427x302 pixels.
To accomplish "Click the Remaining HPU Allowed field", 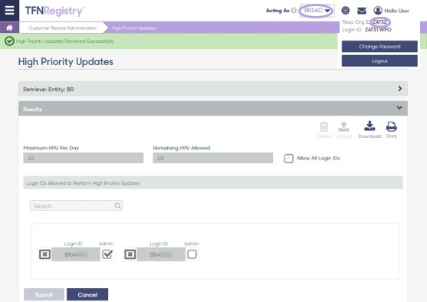I will (213, 158).
